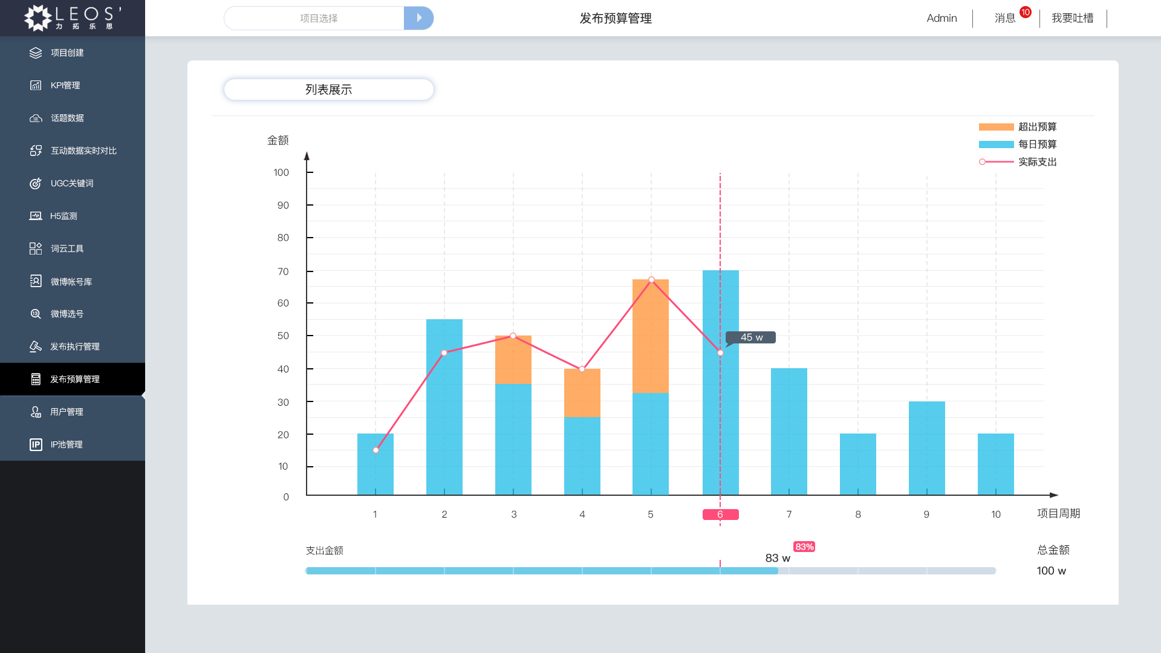The width and height of the screenshot is (1161, 653).
Task: Click the 实际支出 line legend marker
Action: [x=996, y=162]
